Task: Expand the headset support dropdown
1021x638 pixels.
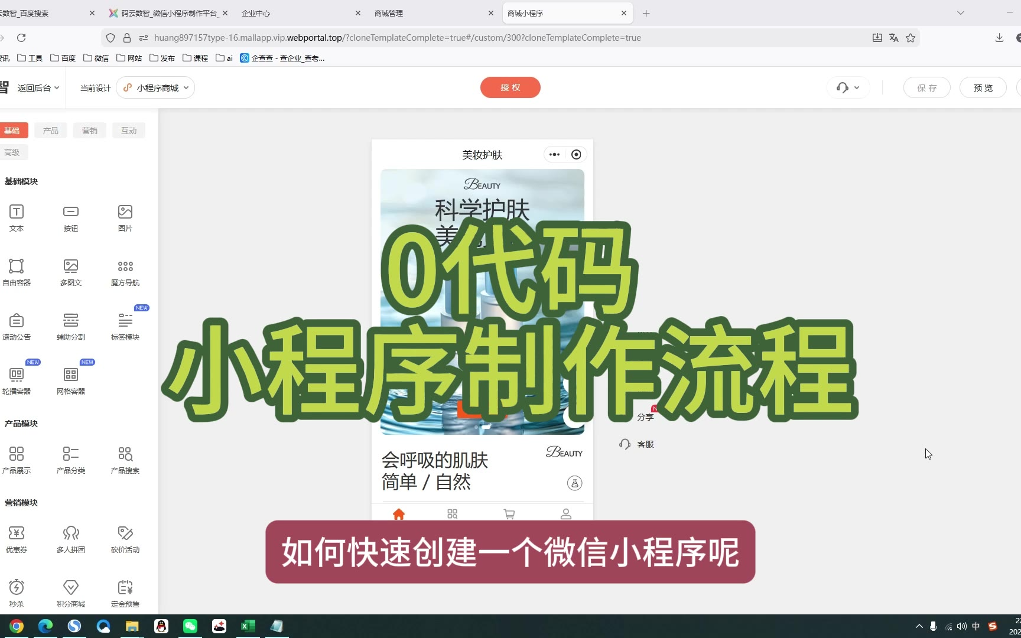Action: pos(848,88)
